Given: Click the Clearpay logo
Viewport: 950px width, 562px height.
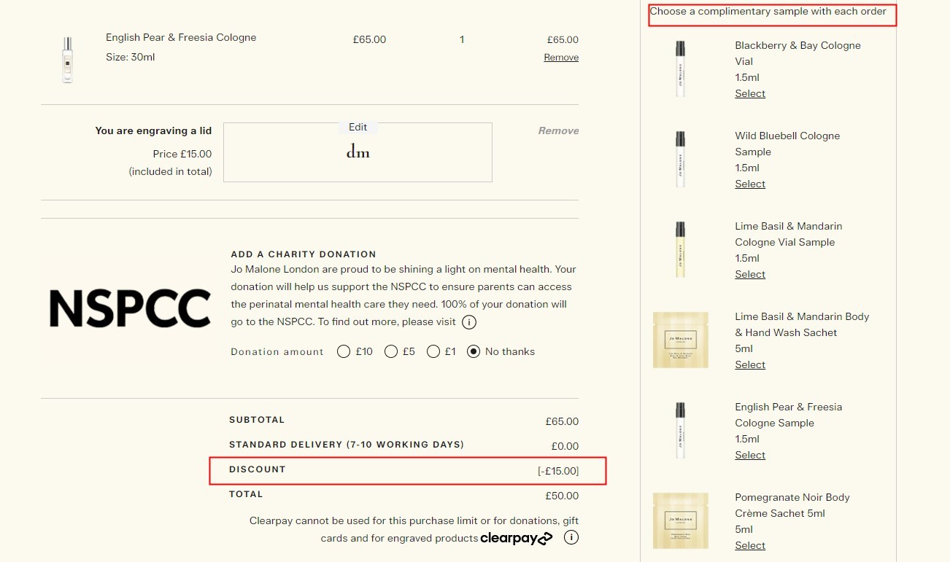Looking at the screenshot, I should (517, 539).
